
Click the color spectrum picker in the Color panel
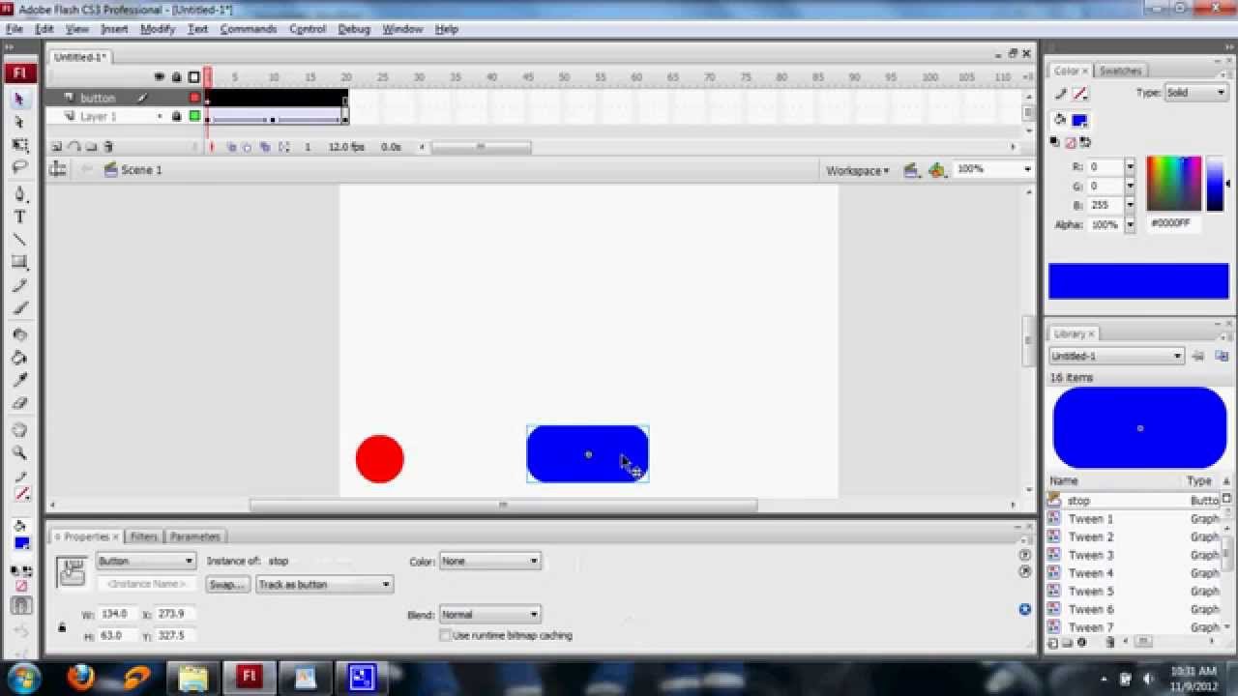click(1174, 184)
